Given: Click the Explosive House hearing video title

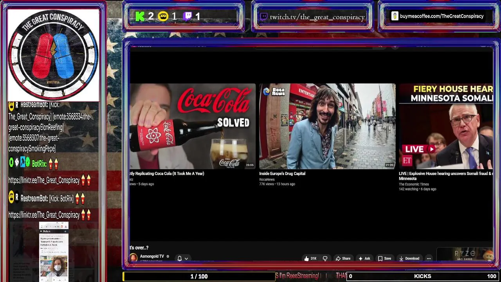Looking at the screenshot, I should coord(446,176).
